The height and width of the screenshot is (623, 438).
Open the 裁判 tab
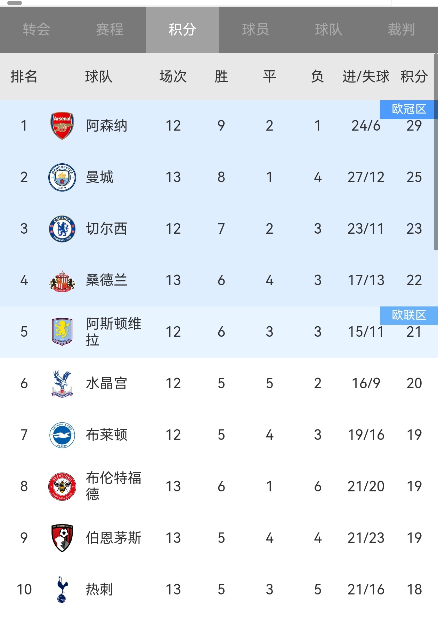[401, 30]
